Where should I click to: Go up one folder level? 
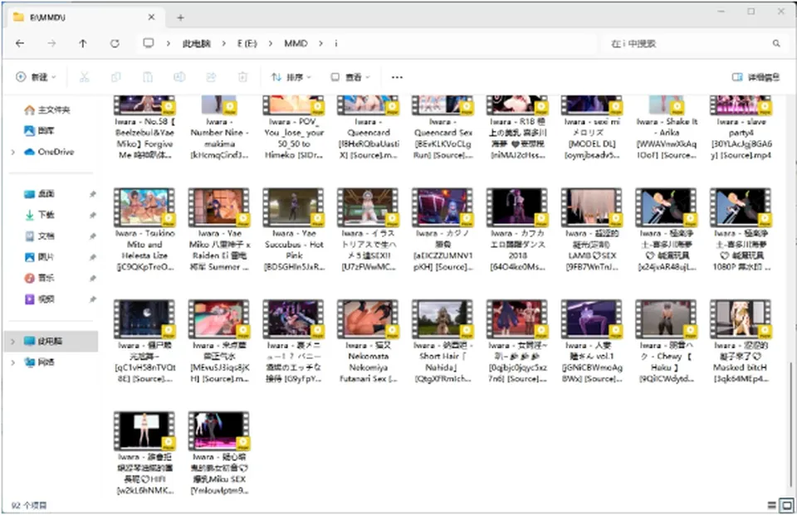pyautogui.click(x=83, y=44)
